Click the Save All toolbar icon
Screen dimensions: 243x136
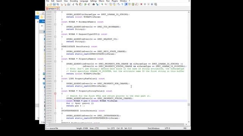(58, 4)
